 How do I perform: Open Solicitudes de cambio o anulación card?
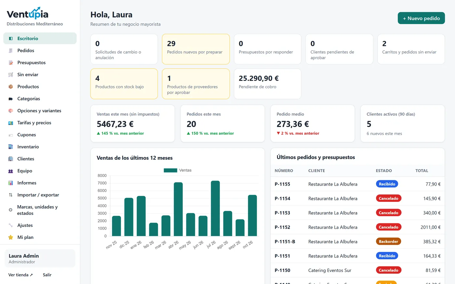point(124,49)
